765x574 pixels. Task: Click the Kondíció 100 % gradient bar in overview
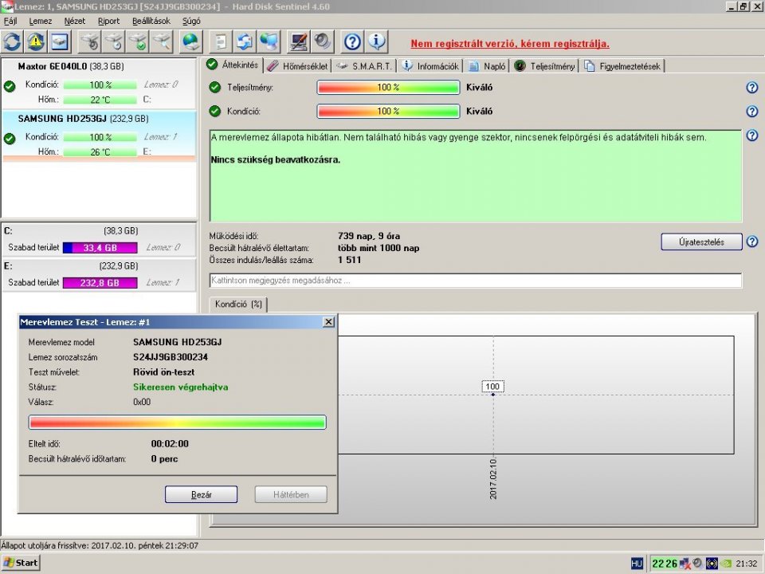[388, 112]
